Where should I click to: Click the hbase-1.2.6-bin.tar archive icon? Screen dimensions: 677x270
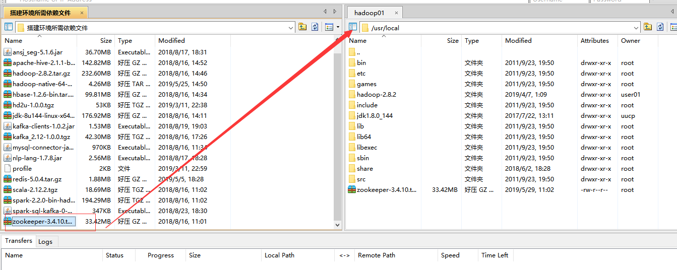click(8, 94)
